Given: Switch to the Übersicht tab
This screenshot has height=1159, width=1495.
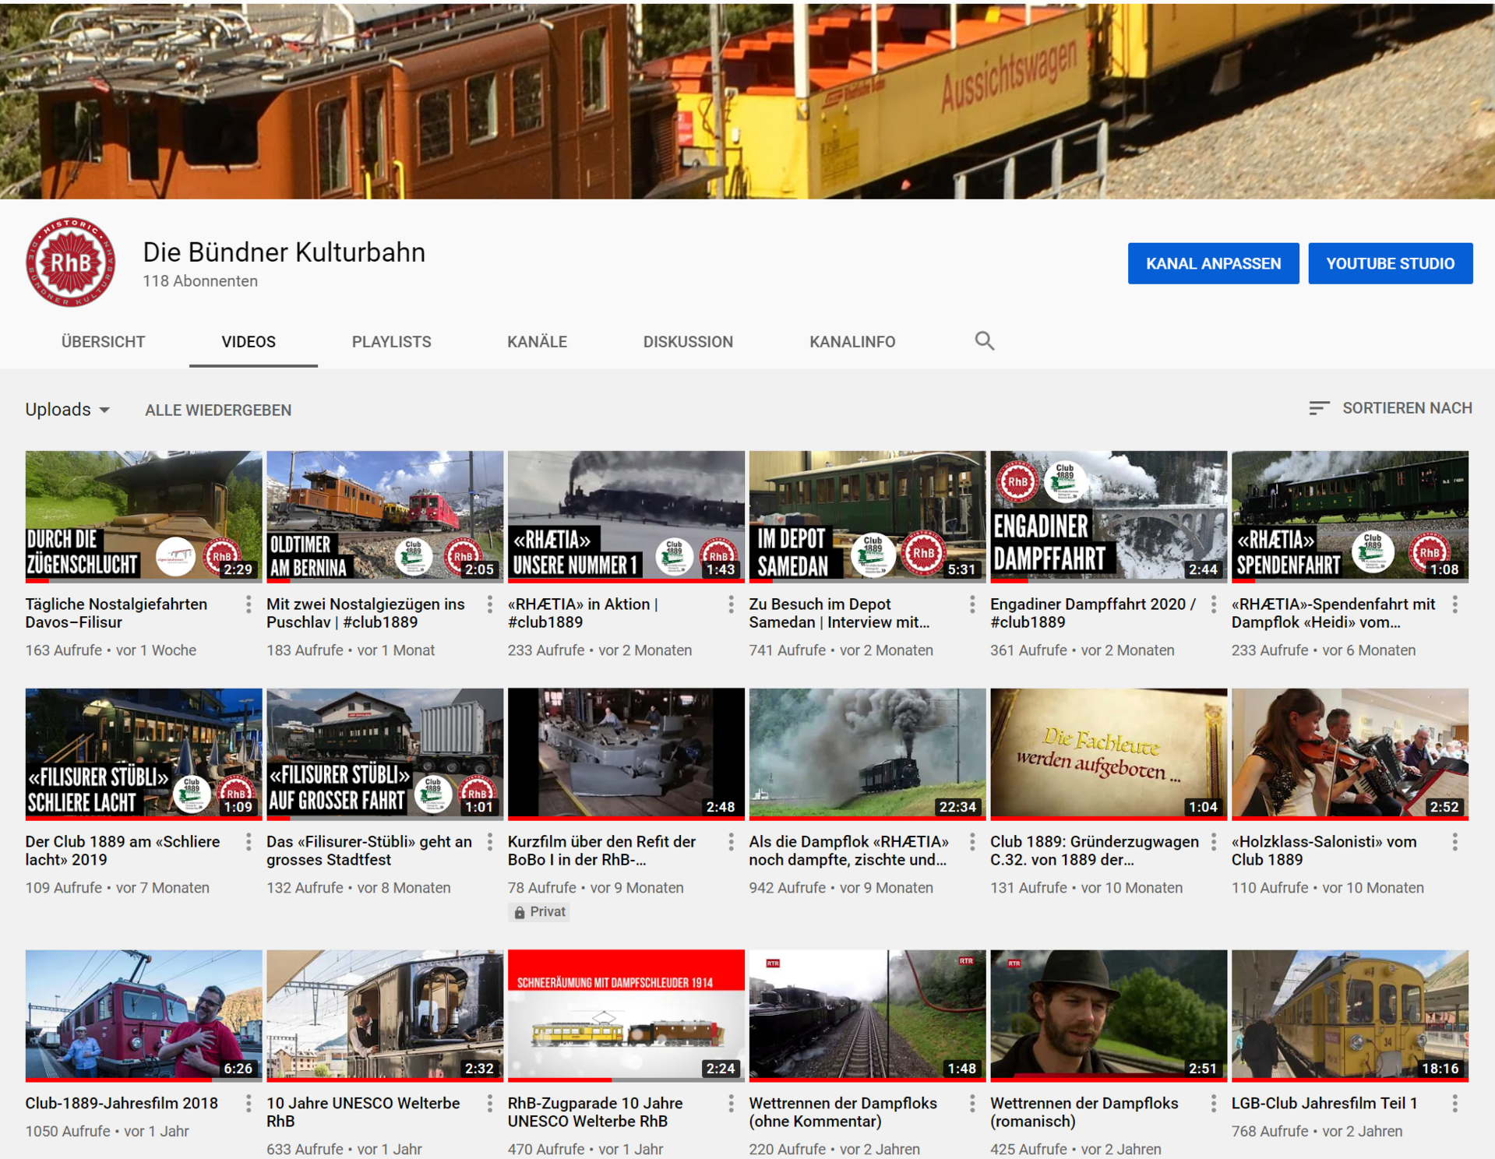Looking at the screenshot, I should pyautogui.click(x=103, y=342).
